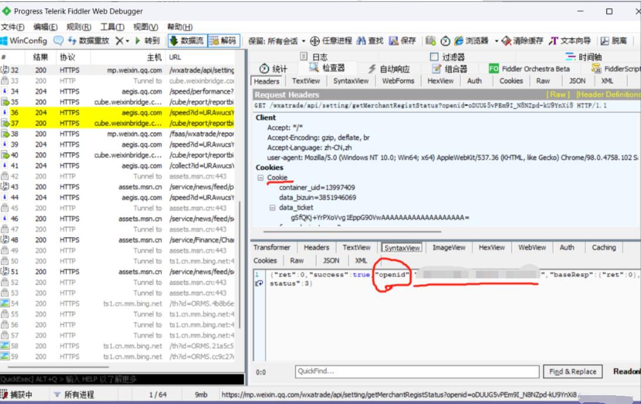The height and width of the screenshot is (404, 641).
Task: Click the Raw link in Request Headers
Action: [557, 94]
